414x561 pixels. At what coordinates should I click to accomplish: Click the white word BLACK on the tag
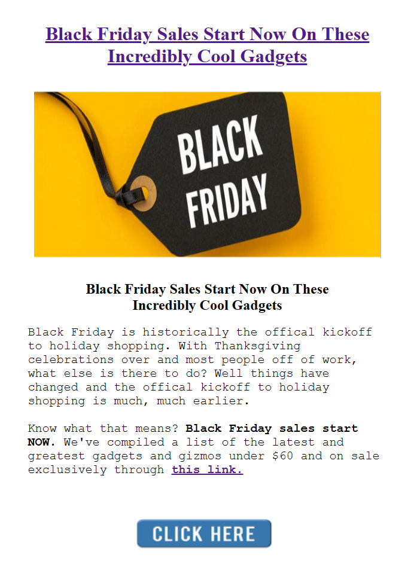(220, 145)
